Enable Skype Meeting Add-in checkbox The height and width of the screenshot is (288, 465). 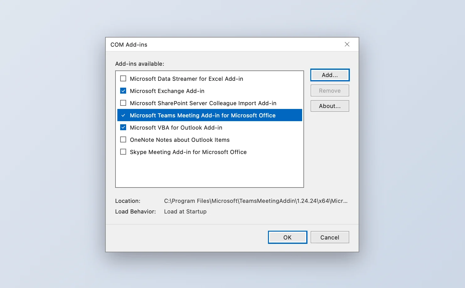point(123,152)
